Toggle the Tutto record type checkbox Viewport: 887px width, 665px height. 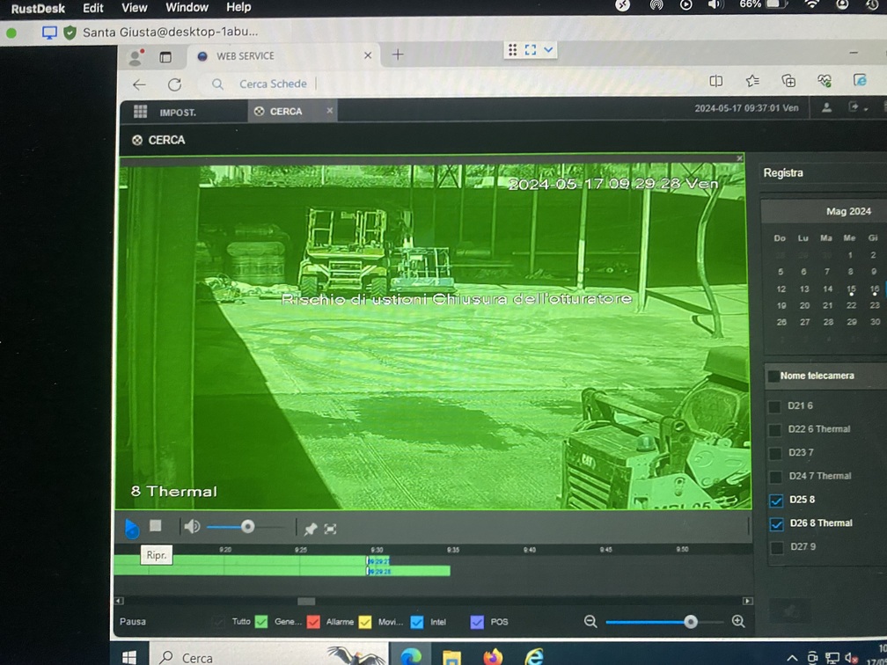click(218, 621)
